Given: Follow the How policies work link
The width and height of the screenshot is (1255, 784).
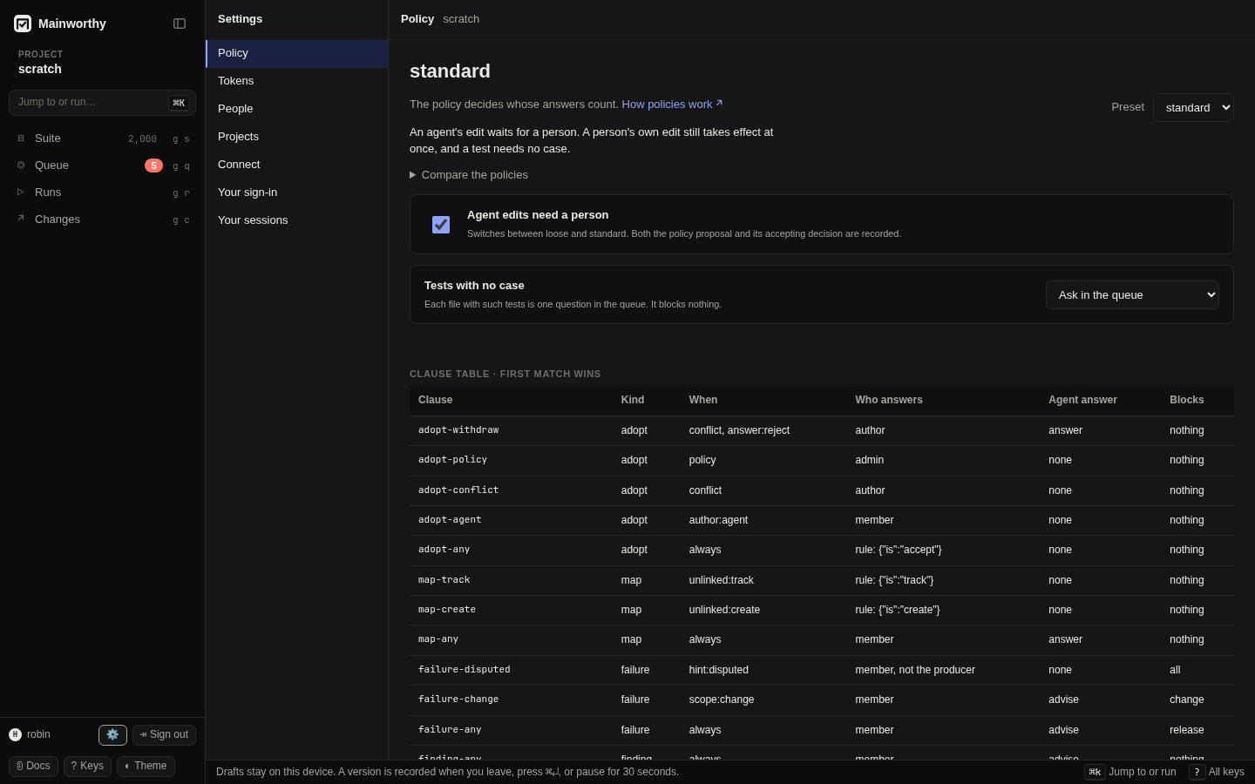Looking at the screenshot, I should click(x=672, y=104).
